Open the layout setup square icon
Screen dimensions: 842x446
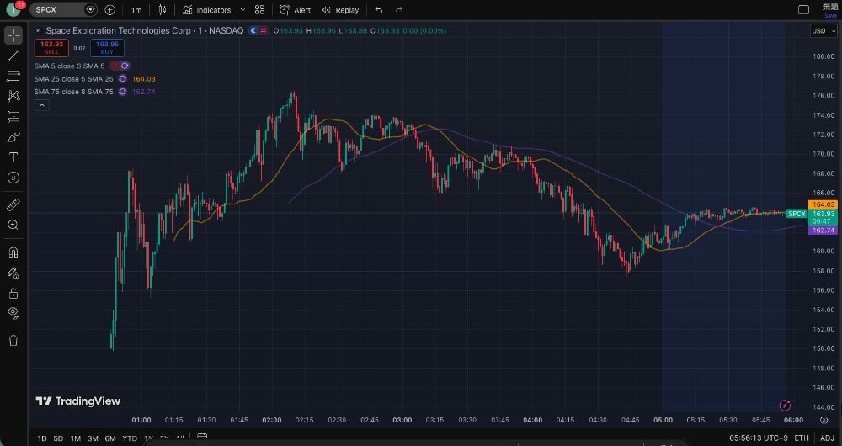tap(803, 9)
